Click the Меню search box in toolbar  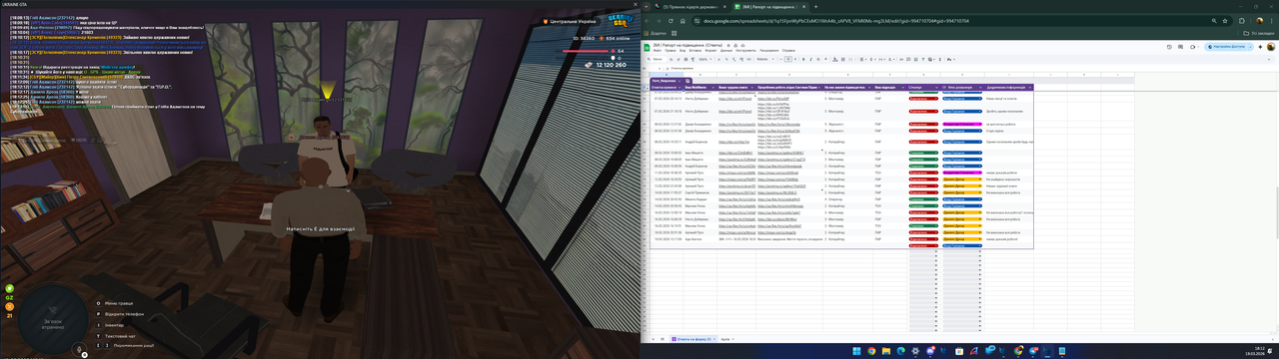point(656,59)
